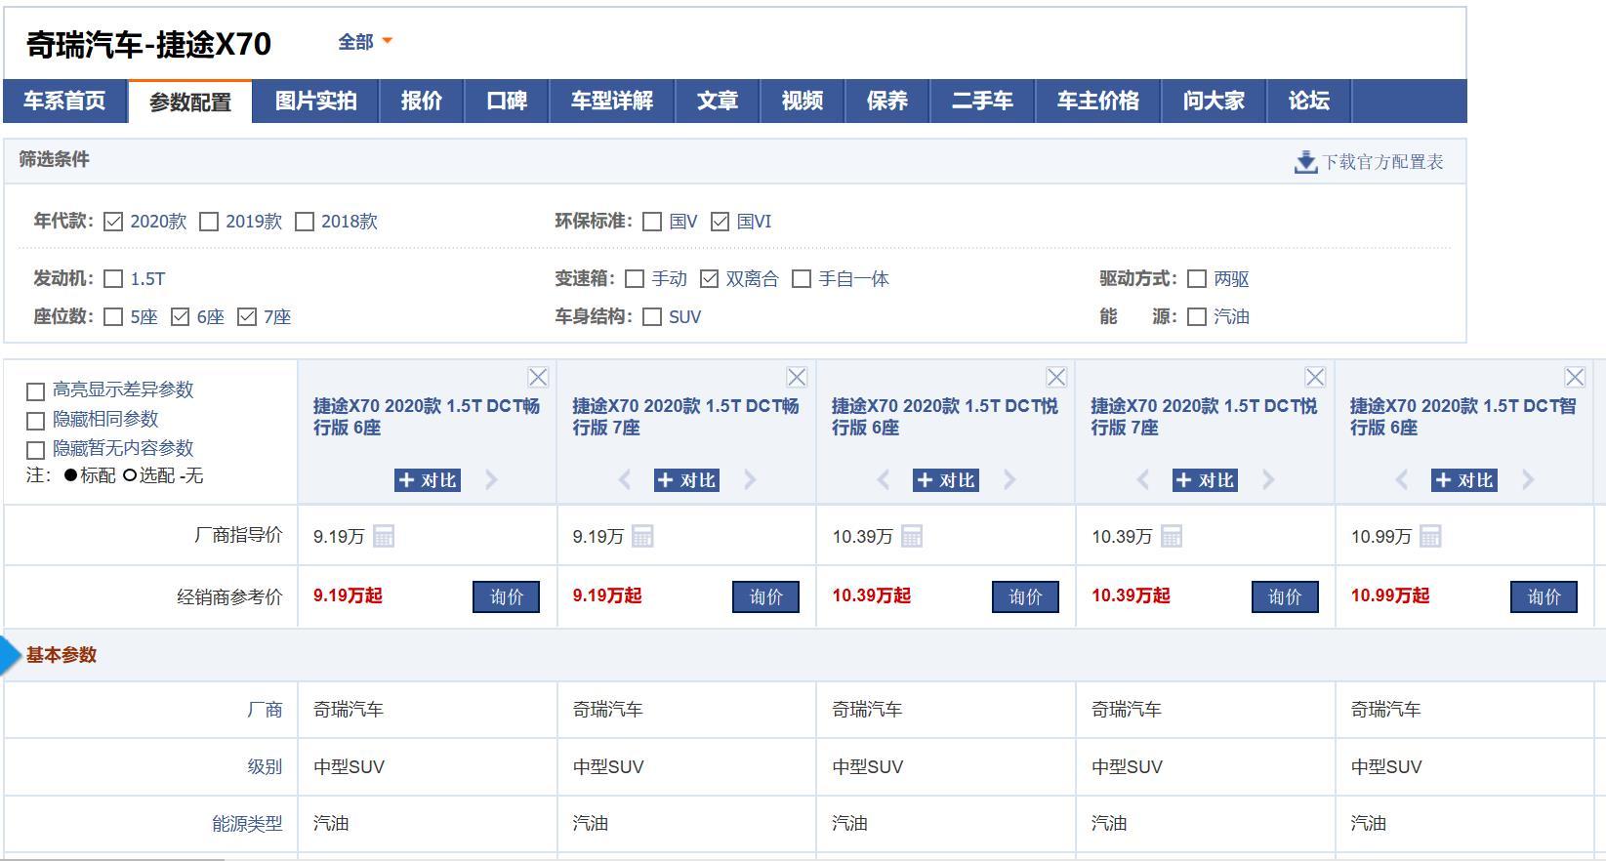This screenshot has width=1606, height=861.
Task: Enable the 手自一体 transmission filter
Action: point(802,279)
